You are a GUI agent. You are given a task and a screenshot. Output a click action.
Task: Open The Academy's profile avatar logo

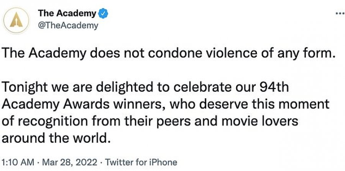(16, 21)
